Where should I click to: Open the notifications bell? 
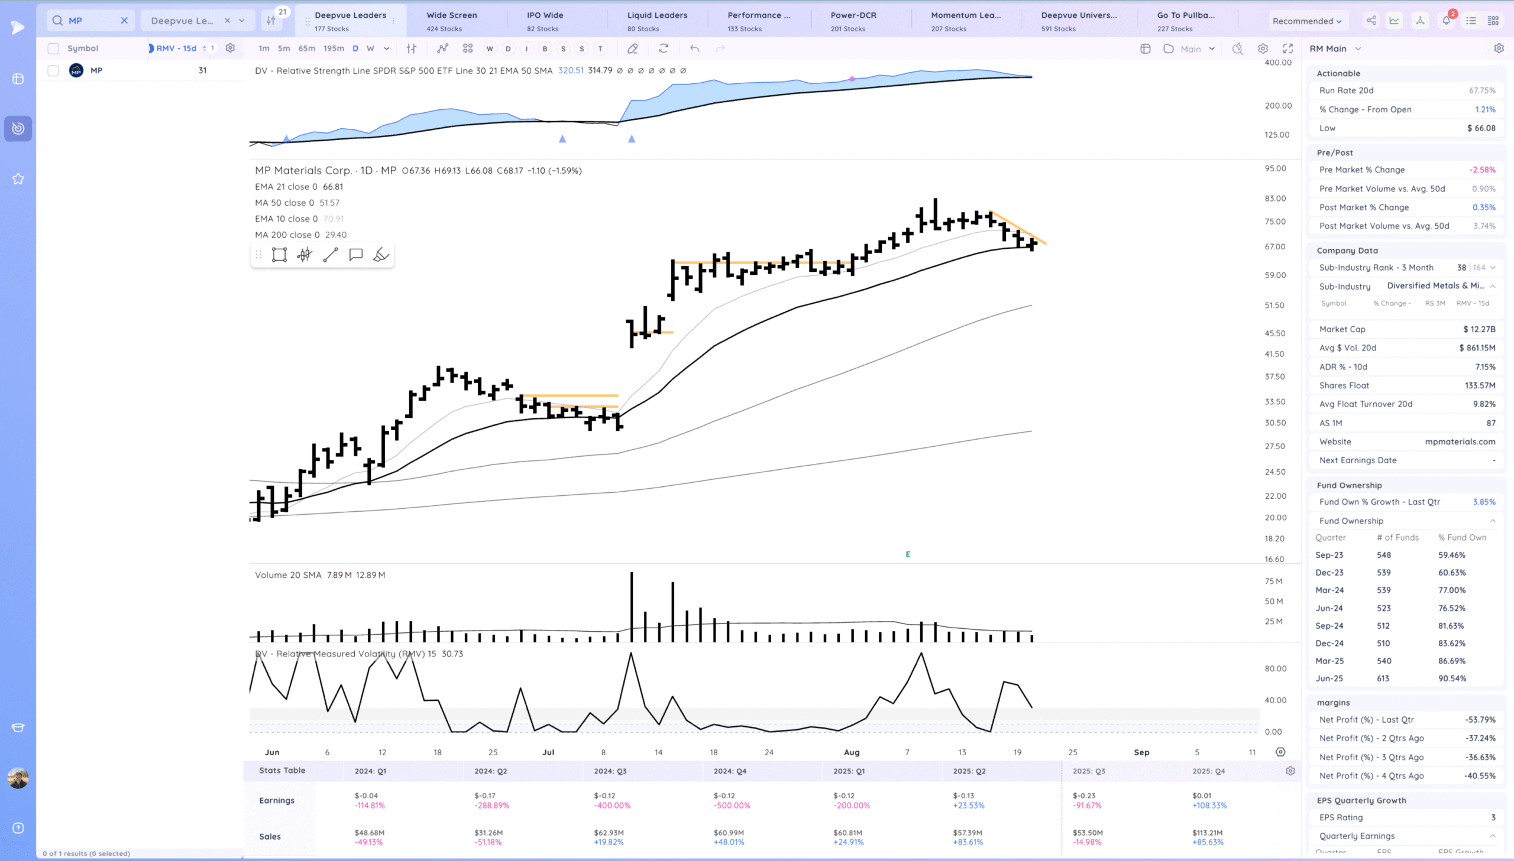[x=1446, y=21]
